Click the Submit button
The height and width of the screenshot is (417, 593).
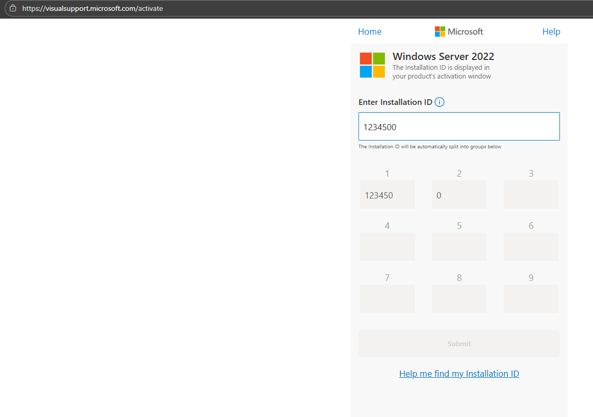point(459,344)
